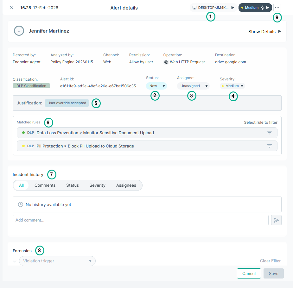Open the Status dropdown showing New
The image size is (293, 288).
tap(156, 86)
